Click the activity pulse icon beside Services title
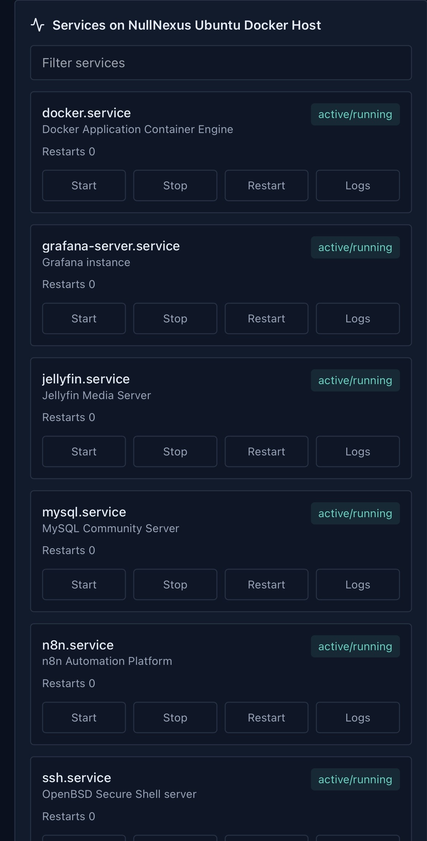Viewport: 427px width, 841px height. 38,25
